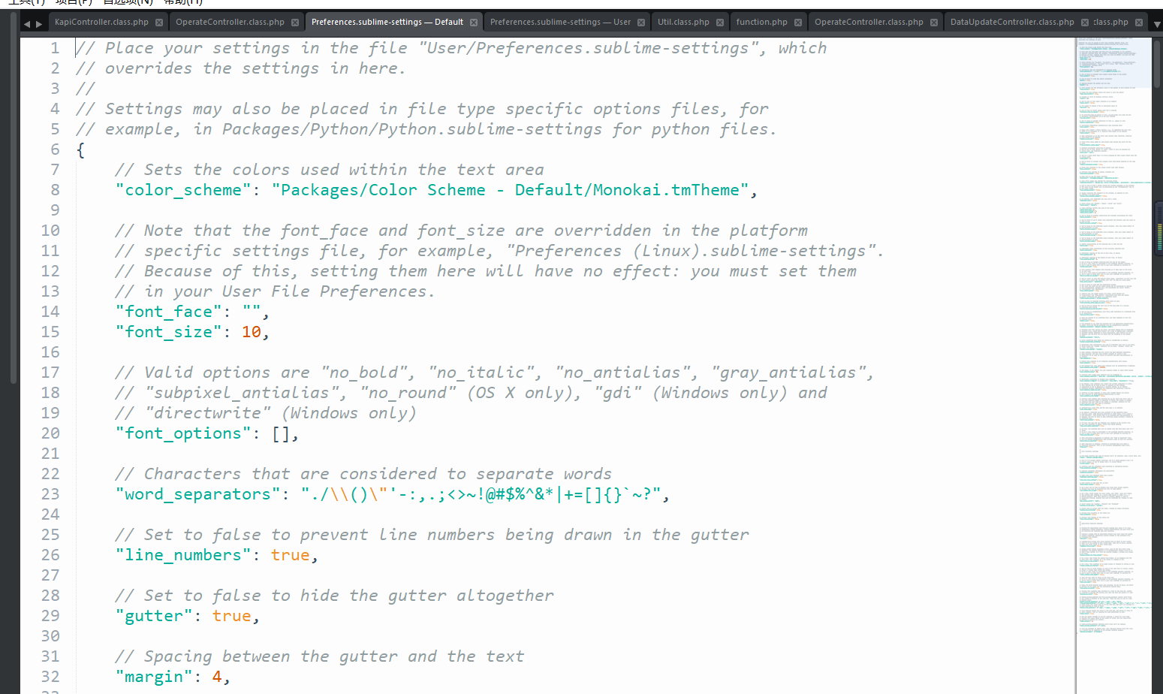Click comment starting "Place your settings in the file"

pos(451,48)
